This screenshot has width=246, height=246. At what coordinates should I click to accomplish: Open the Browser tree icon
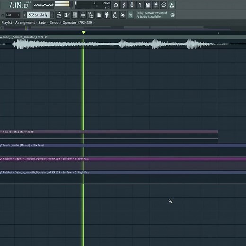91,15
